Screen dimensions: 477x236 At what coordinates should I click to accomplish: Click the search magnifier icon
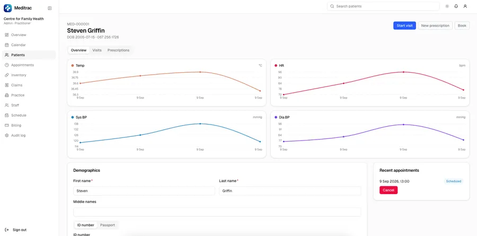point(332,6)
